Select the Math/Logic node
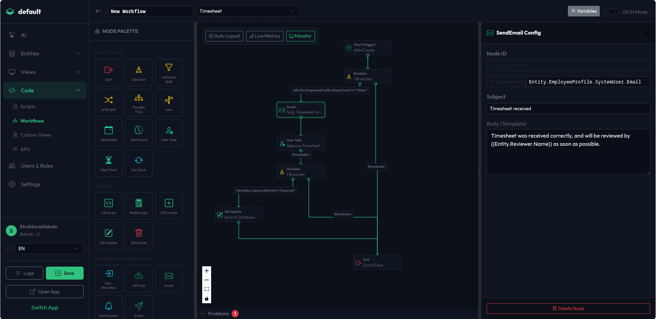Image resolution: width=657 pixels, height=319 pixels. [139, 206]
